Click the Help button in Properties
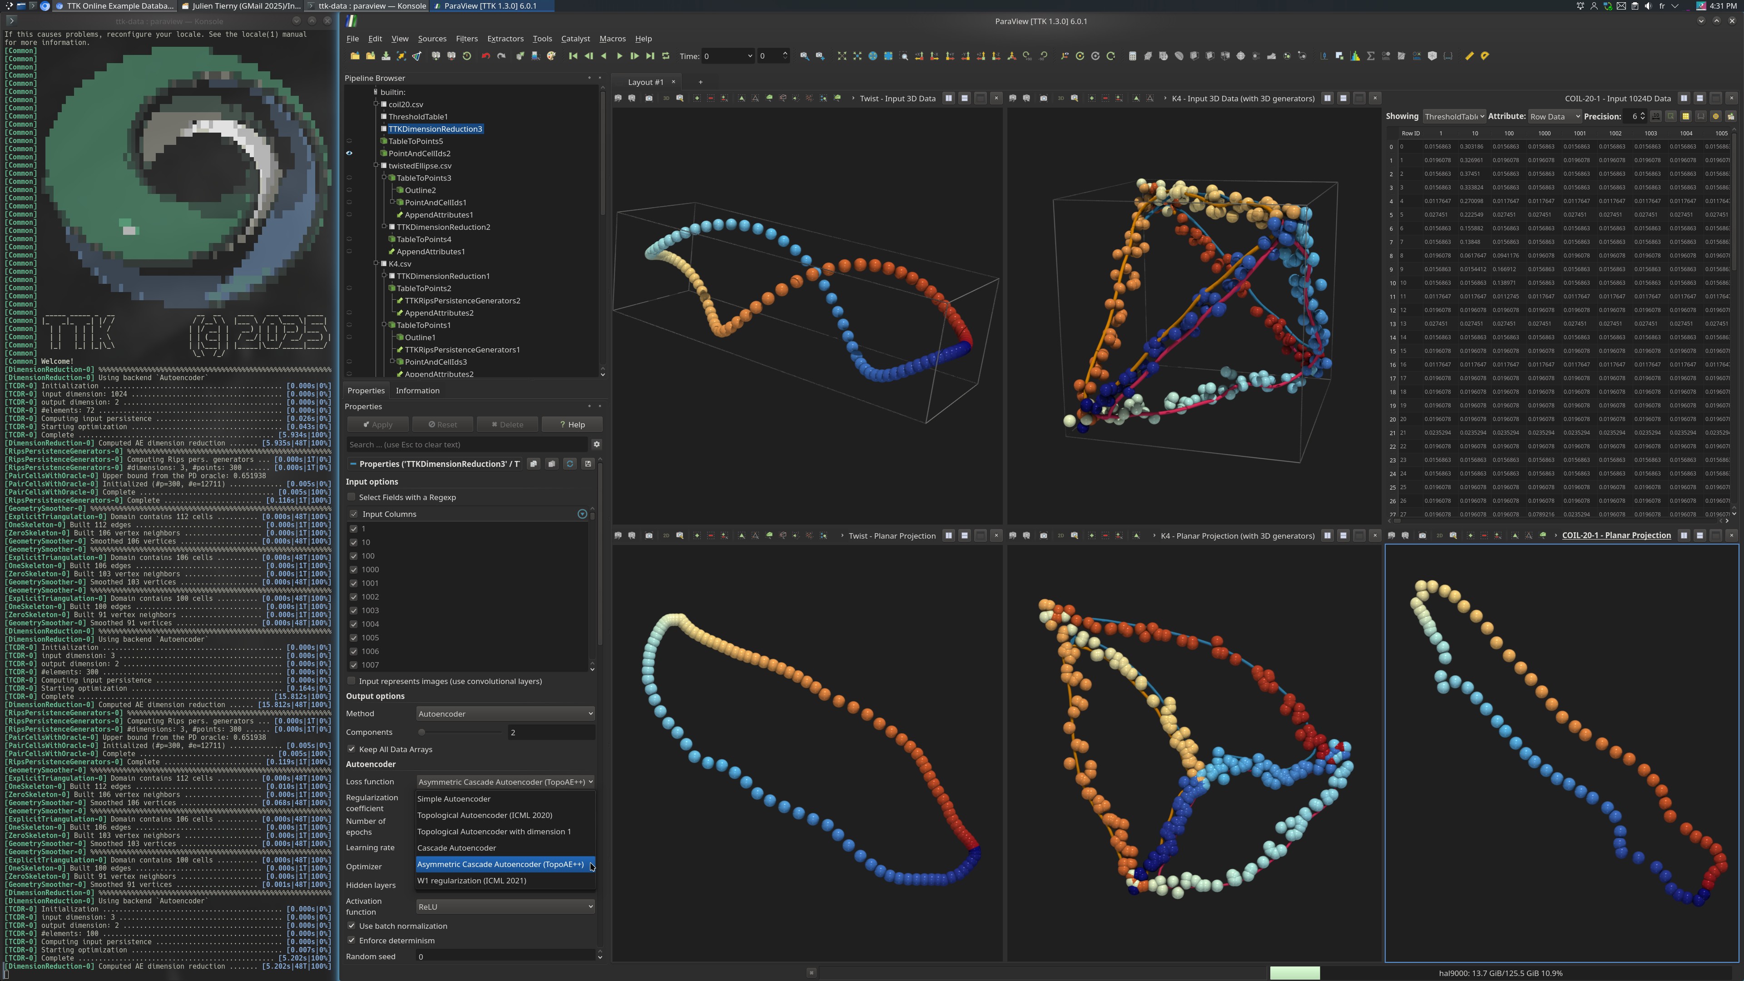This screenshot has height=981, width=1744. pos(572,425)
